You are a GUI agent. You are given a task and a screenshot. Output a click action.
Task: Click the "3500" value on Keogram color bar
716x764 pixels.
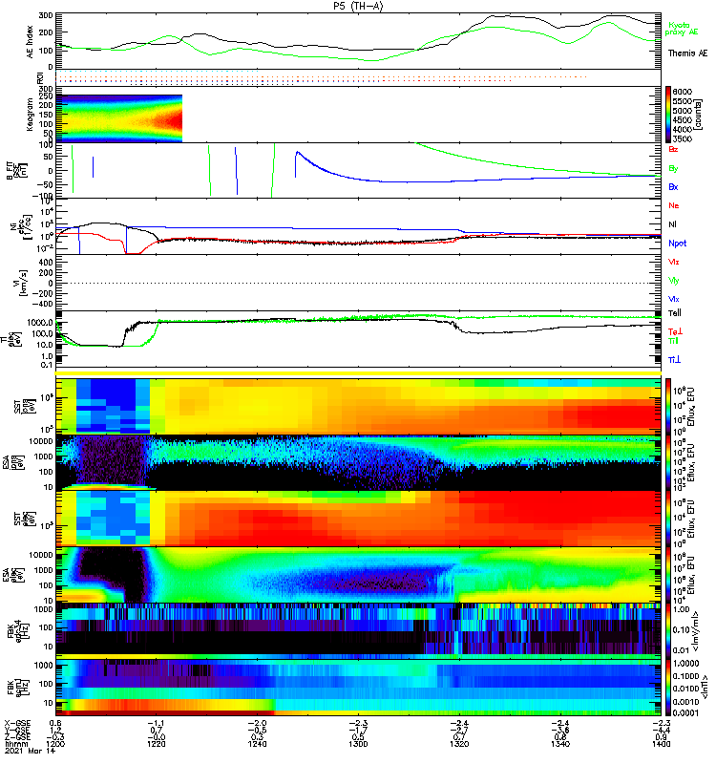coord(682,138)
